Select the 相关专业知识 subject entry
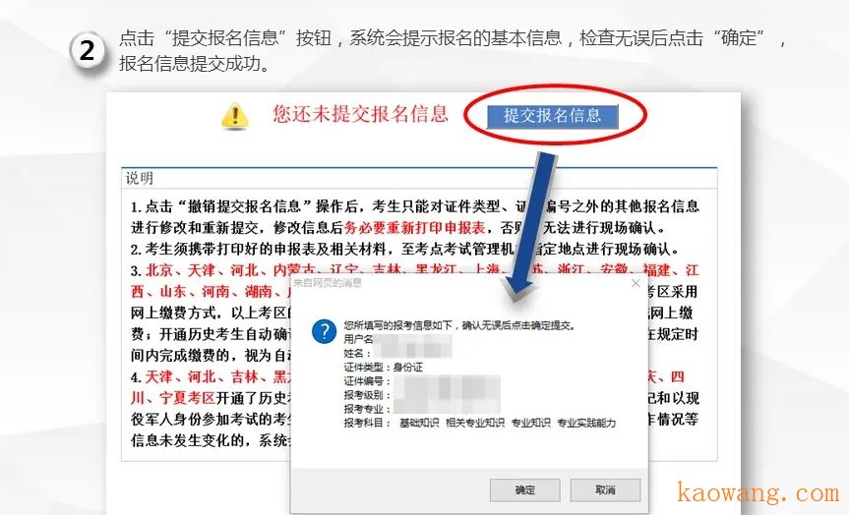The width and height of the screenshot is (849, 515). click(x=474, y=423)
